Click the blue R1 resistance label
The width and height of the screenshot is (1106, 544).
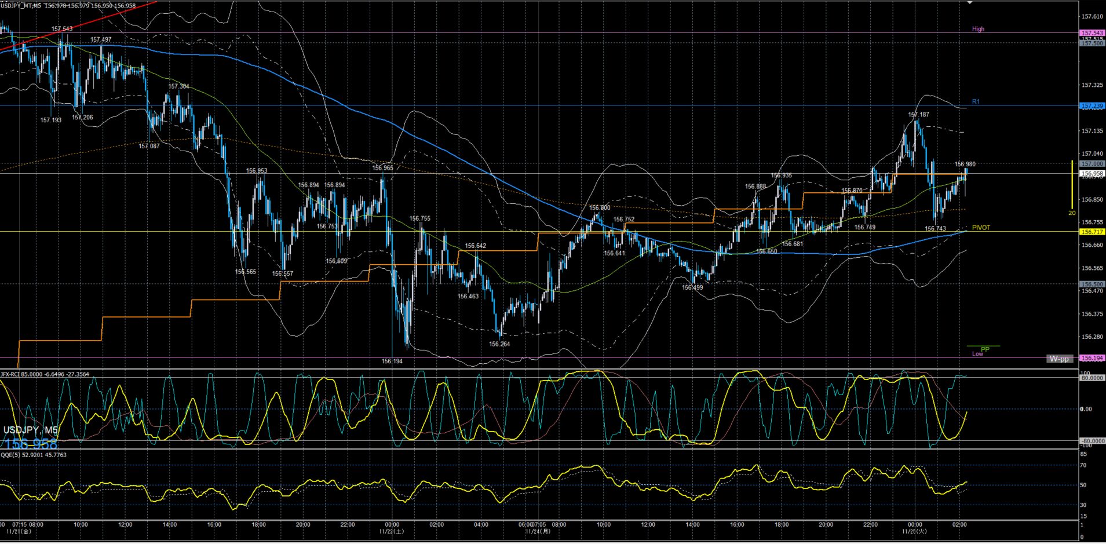click(x=976, y=101)
